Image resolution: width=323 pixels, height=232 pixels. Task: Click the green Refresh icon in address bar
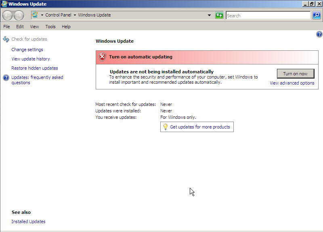click(x=219, y=15)
